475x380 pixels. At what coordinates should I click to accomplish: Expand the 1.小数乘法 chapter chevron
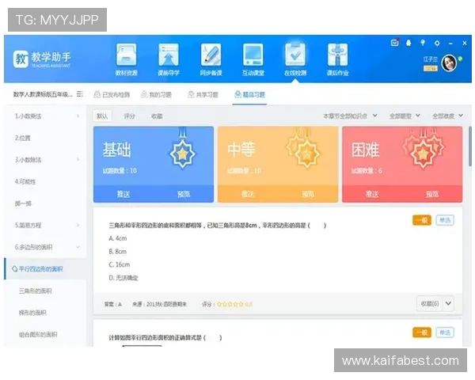tap(78, 116)
